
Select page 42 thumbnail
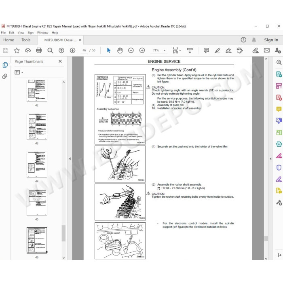pos(37,91)
